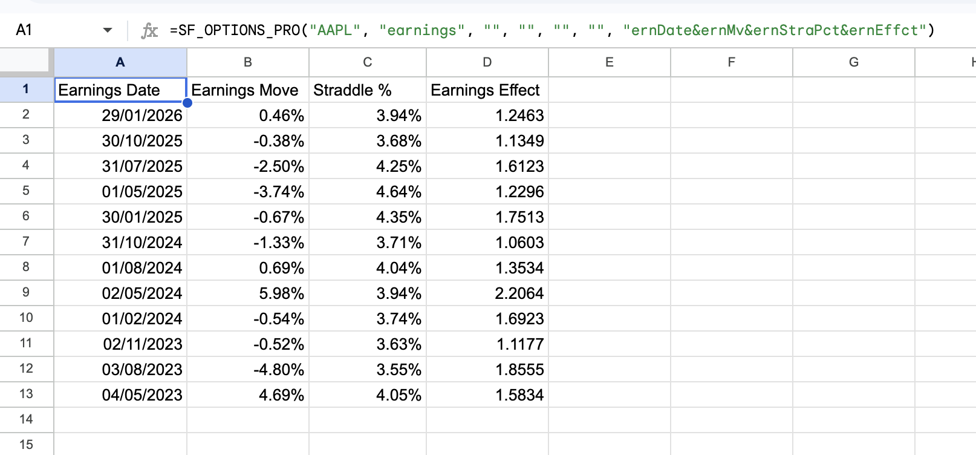Select the straddle cell 4.64%
Image resolution: width=976 pixels, height=455 pixels.
tap(368, 191)
